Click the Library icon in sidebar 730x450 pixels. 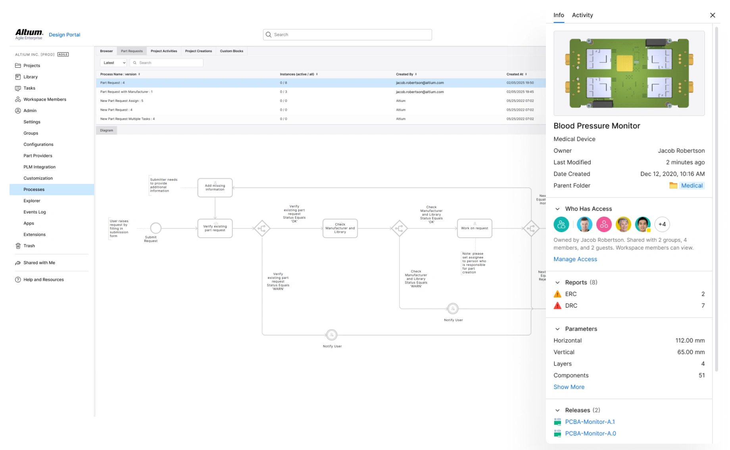click(18, 77)
